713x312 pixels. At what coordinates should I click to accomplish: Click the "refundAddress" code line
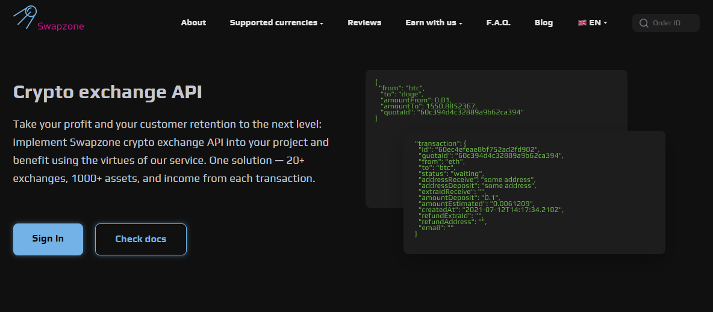tap(452, 222)
